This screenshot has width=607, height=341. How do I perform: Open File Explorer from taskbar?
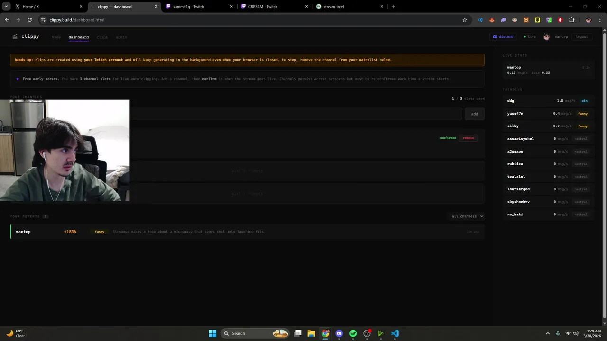point(311,333)
